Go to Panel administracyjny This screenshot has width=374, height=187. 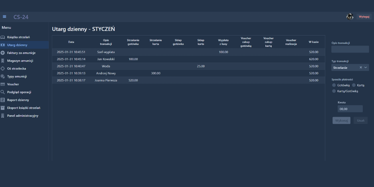point(22,116)
